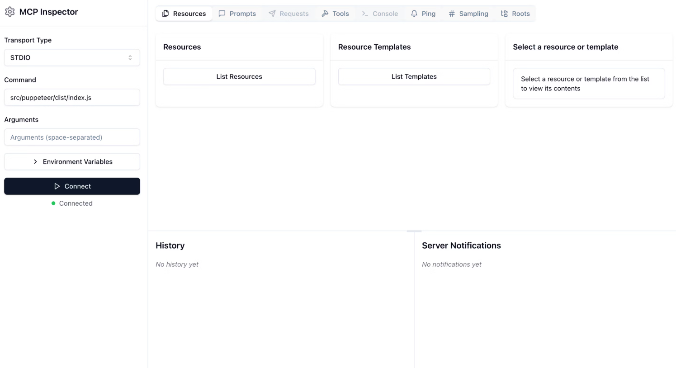
Task: Click the 'Transport Type' label
Action: tap(28, 40)
